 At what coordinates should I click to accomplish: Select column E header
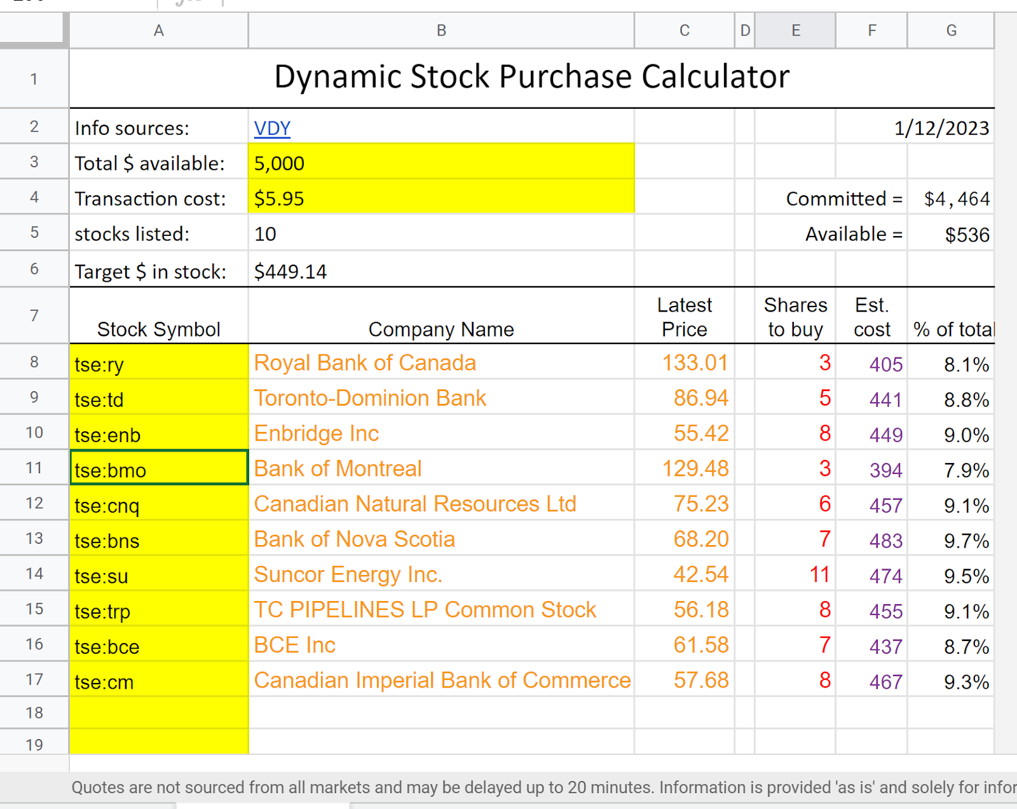[795, 31]
